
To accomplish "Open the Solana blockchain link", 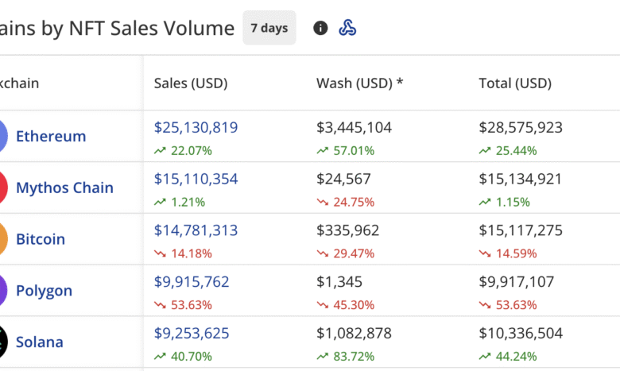I will point(40,342).
